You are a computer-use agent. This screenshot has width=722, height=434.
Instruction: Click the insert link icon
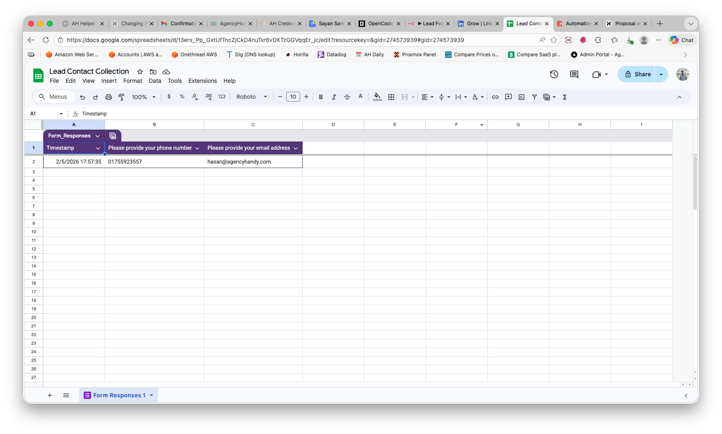[495, 97]
